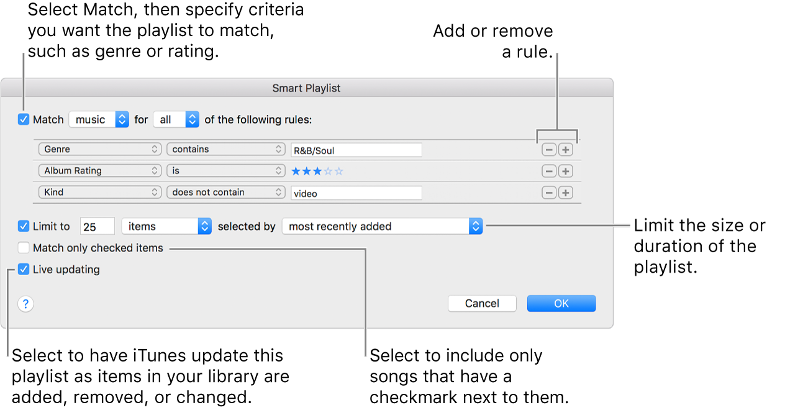Open the 'does not contain' dropdown
The width and height of the screenshot is (785, 410).
(226, 193)
